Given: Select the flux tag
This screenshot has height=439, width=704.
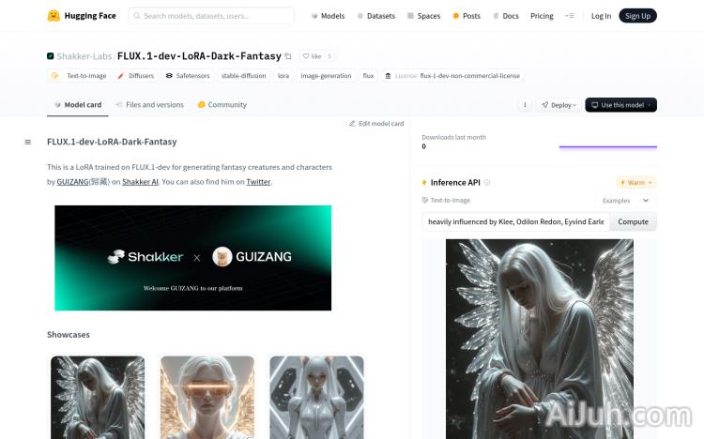Looking at the screenshot, I should point(368,76).
